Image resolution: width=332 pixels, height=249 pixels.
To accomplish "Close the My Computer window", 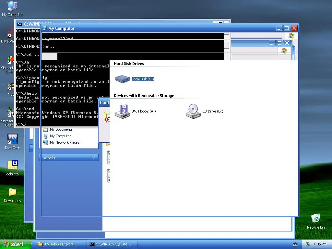I will (294, 28).
